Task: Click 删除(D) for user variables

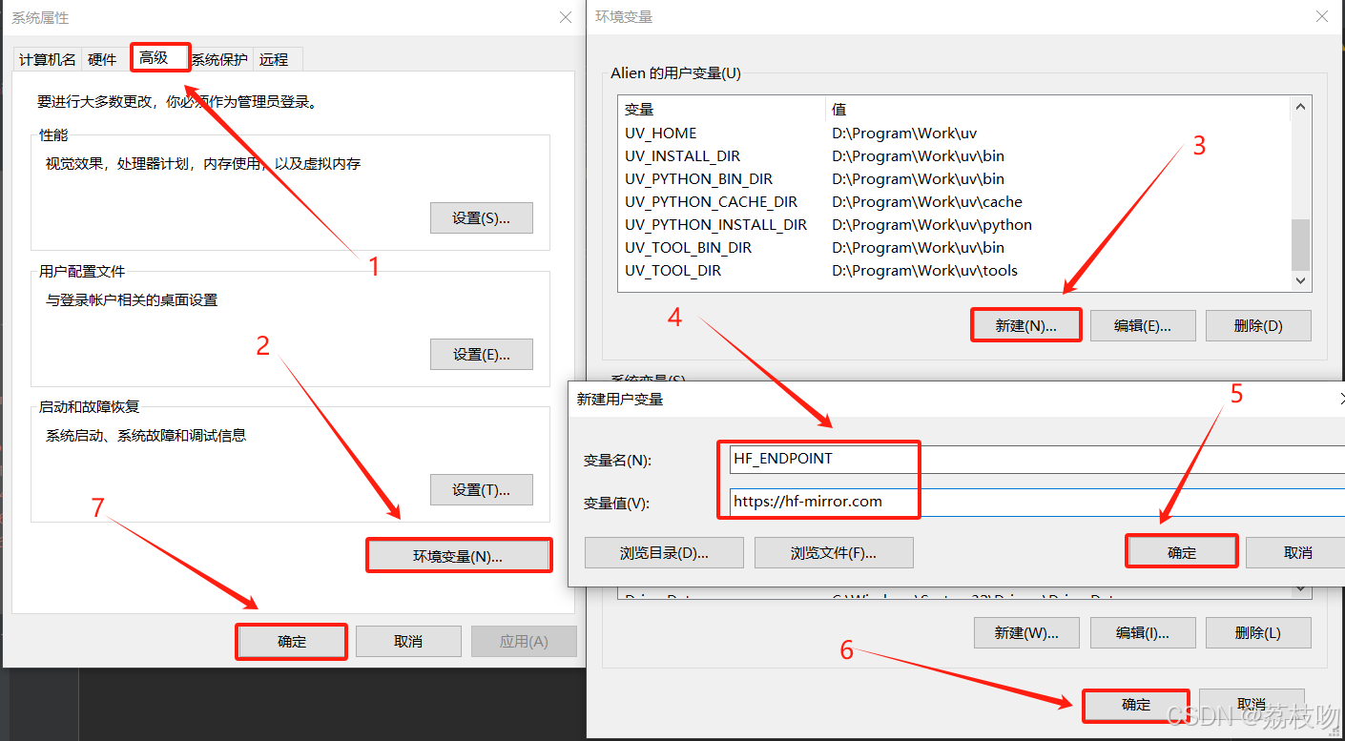Action: [1258, 325]
